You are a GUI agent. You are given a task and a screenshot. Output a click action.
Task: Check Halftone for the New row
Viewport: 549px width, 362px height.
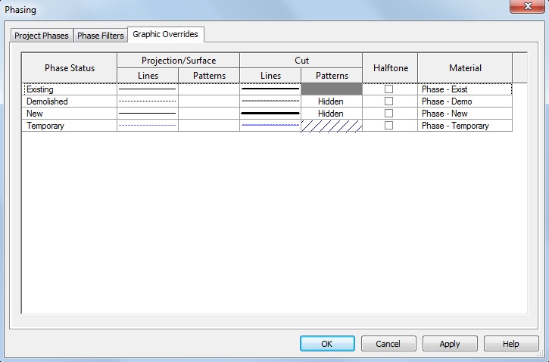[x=388, y=113]
